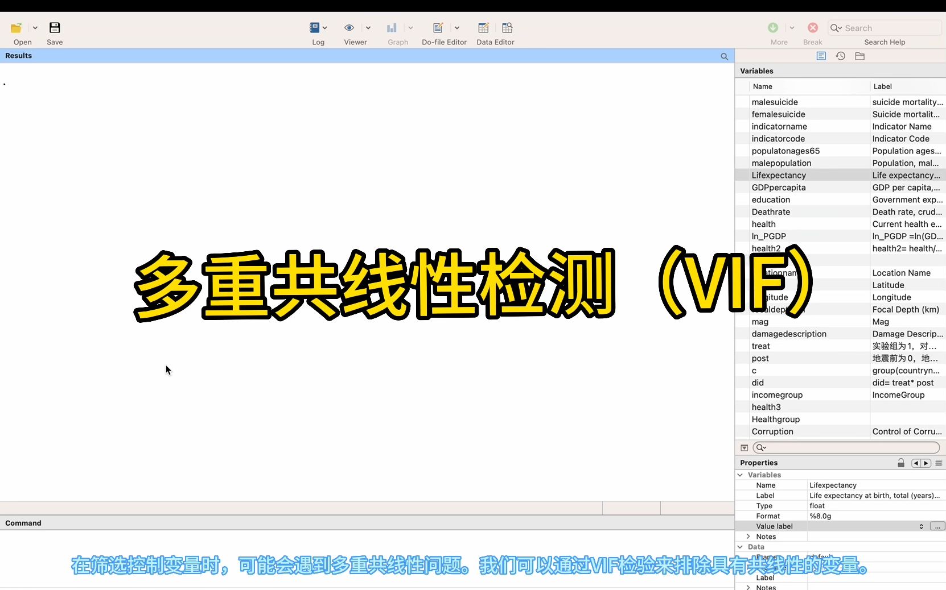Go to next variable in Properties
Viewport: 946px width, 590px height.
click(x=926, y=463)
